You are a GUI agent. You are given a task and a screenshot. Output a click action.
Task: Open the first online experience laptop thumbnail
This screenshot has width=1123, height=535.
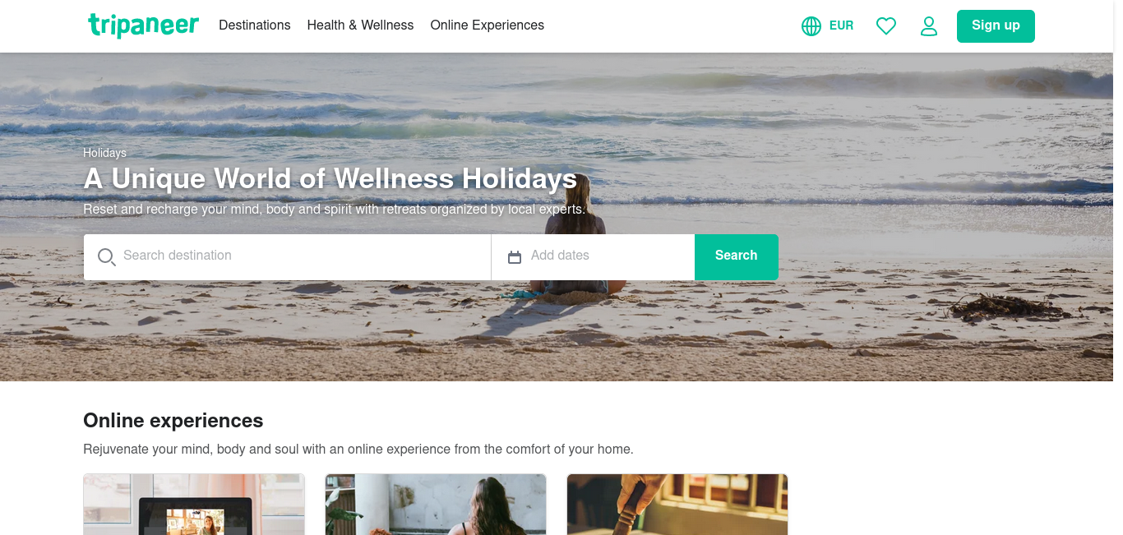pyautogui.click(x=194, y=505)
